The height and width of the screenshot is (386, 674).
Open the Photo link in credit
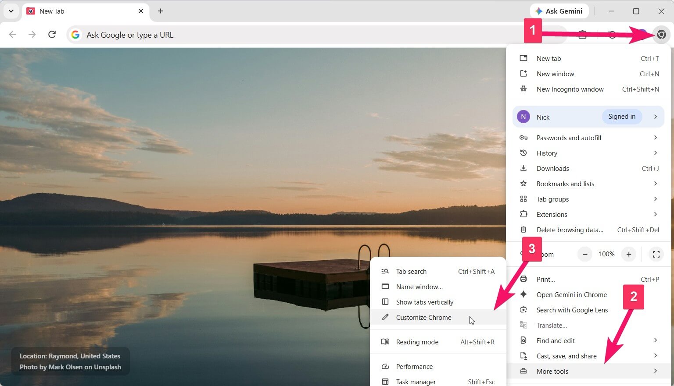[29, 367]
